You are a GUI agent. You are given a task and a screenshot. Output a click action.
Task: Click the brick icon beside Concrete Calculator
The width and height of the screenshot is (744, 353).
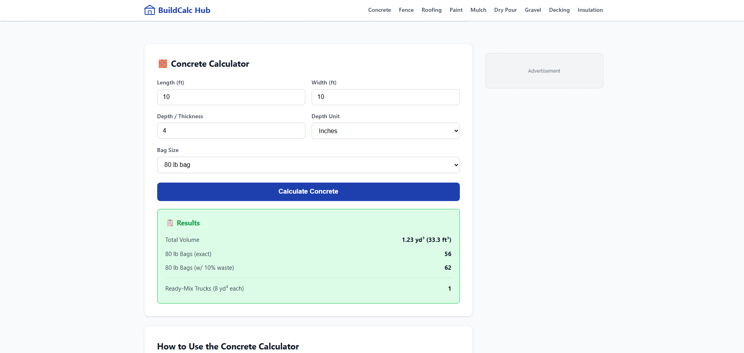point(163,64)
